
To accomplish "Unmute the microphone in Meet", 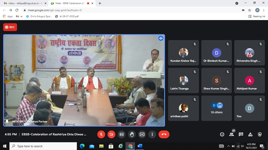I will [101, 134].
